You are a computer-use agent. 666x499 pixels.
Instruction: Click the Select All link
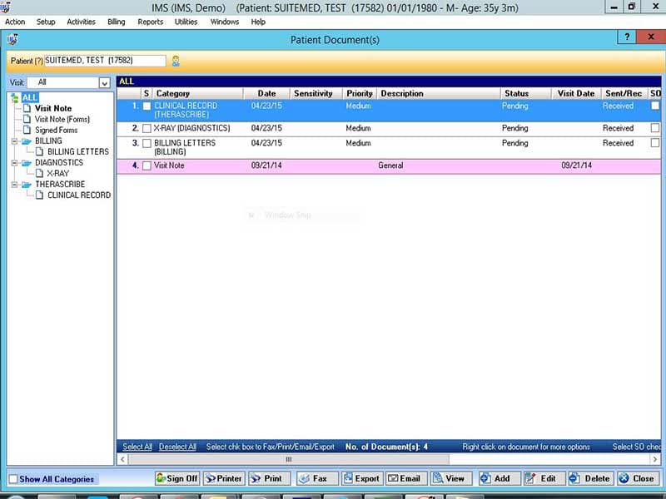[137, 447]
